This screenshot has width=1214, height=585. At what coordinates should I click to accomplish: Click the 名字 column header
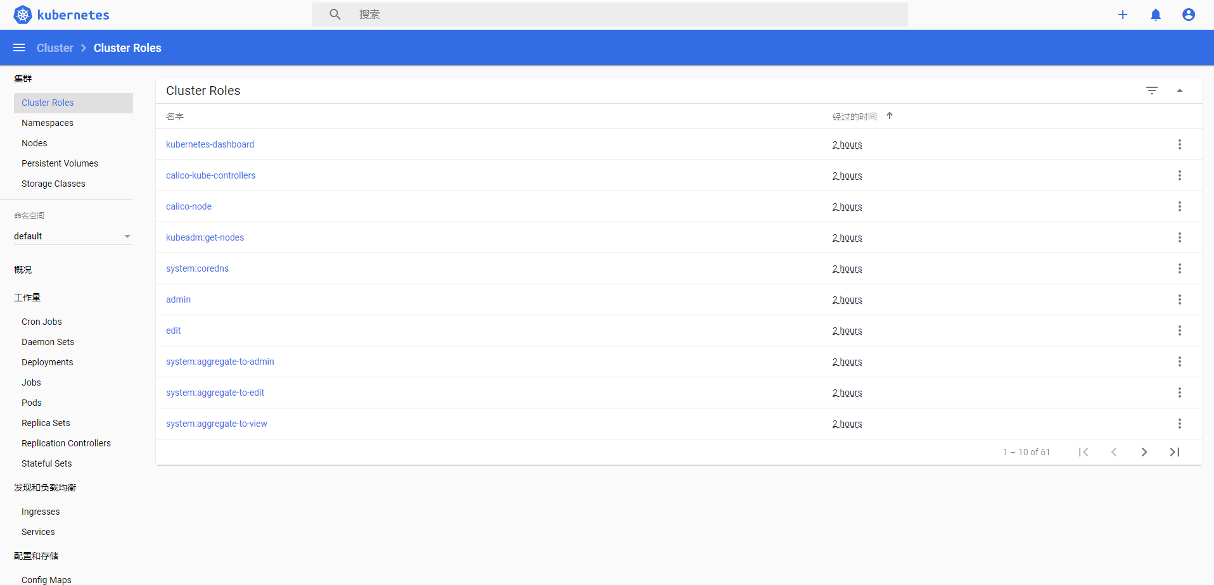175,116
